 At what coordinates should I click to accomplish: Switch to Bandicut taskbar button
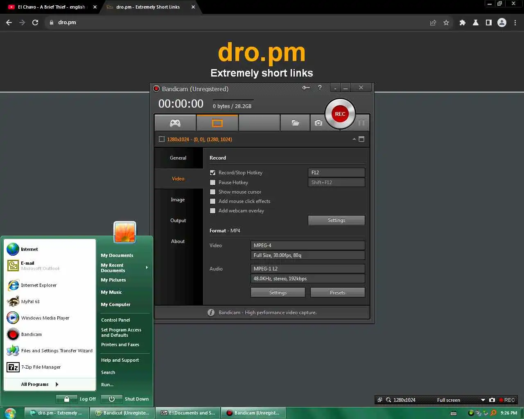tap(122, 413)
